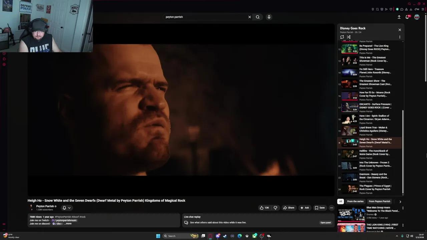
Task: Open the YouTube Create upload icon
Action: (399, 17)
